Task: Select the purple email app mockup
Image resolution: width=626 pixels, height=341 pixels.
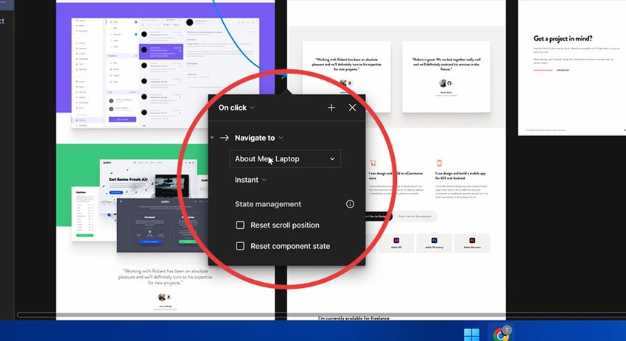Action: click(x=165, y=73)
